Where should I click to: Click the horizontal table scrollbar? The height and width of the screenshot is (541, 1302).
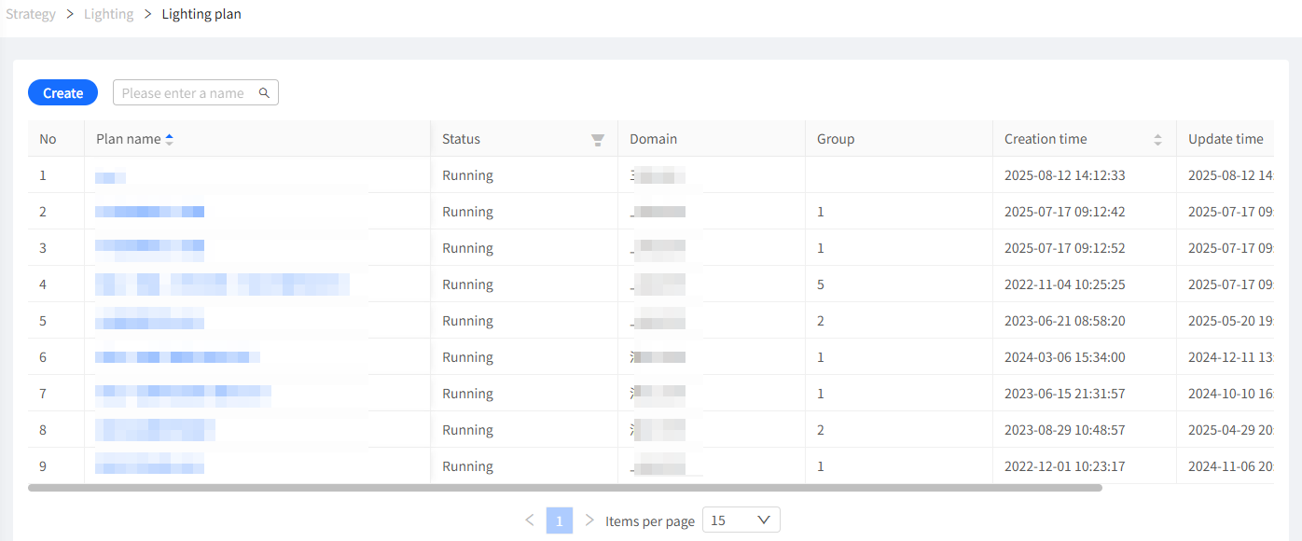(565, 488)
